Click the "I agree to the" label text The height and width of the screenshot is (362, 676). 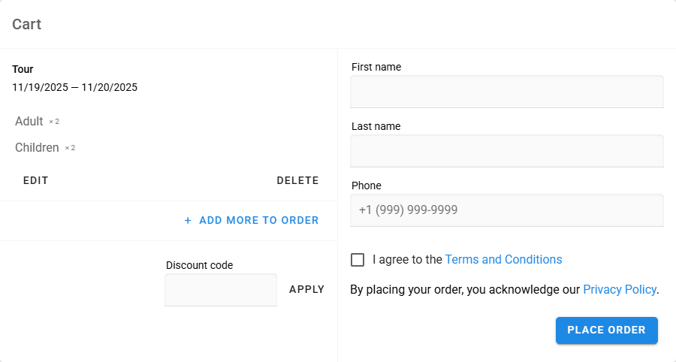click(407, 260)
